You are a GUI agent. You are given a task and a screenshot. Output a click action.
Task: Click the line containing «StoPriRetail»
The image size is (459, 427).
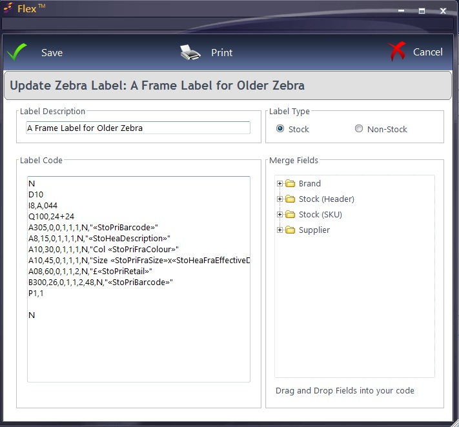click(x=90, y=272)
